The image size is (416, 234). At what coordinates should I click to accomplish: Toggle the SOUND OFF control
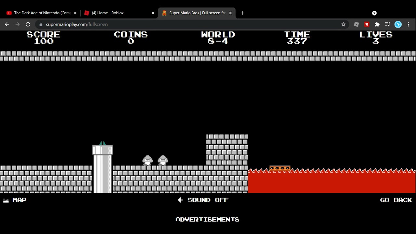click(203, 200)
